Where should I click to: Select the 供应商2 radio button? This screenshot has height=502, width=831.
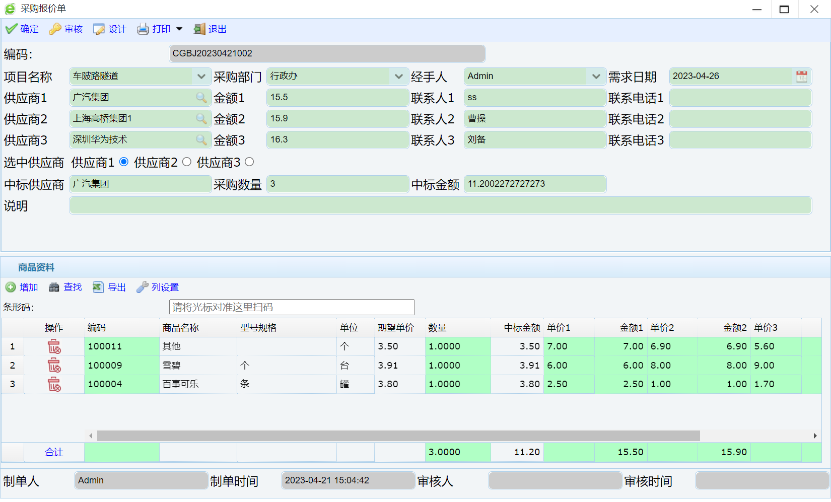187,162
